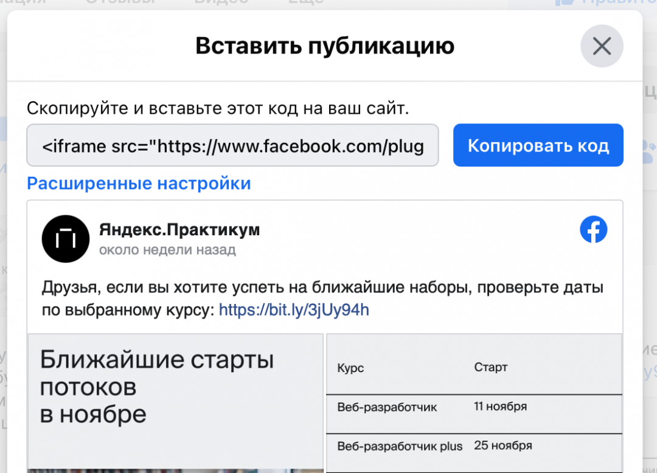Open the link https://bit.ly/3jUy94h

[x=294, y=309]
